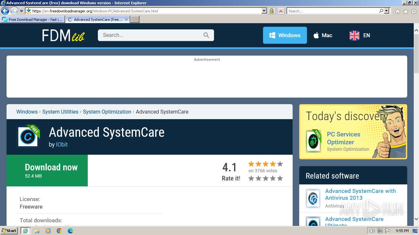Stop page loading with the red X

tap(281, 11)
